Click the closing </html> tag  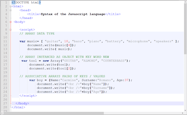tap(18, 107)
